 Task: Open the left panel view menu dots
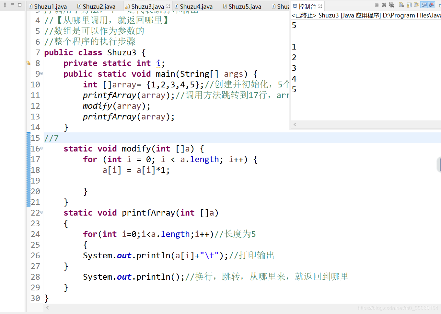(5, 5)
